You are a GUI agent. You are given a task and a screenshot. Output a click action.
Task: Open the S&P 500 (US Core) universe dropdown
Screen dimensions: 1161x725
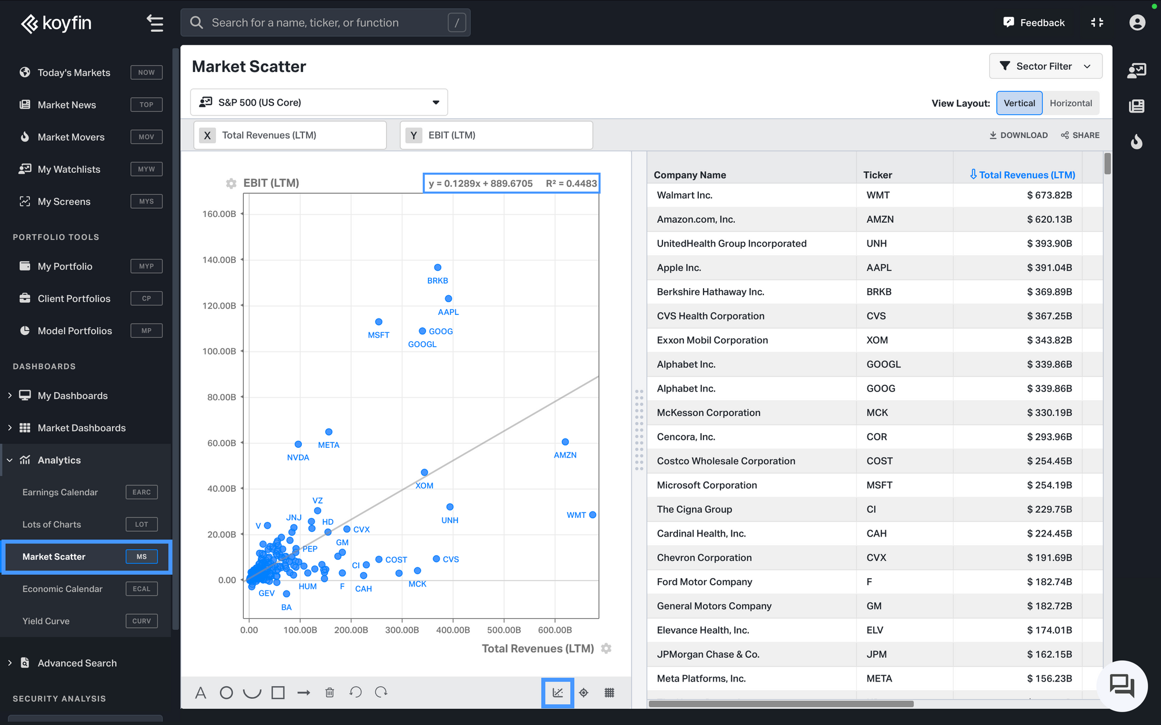(x=319, y=102)
